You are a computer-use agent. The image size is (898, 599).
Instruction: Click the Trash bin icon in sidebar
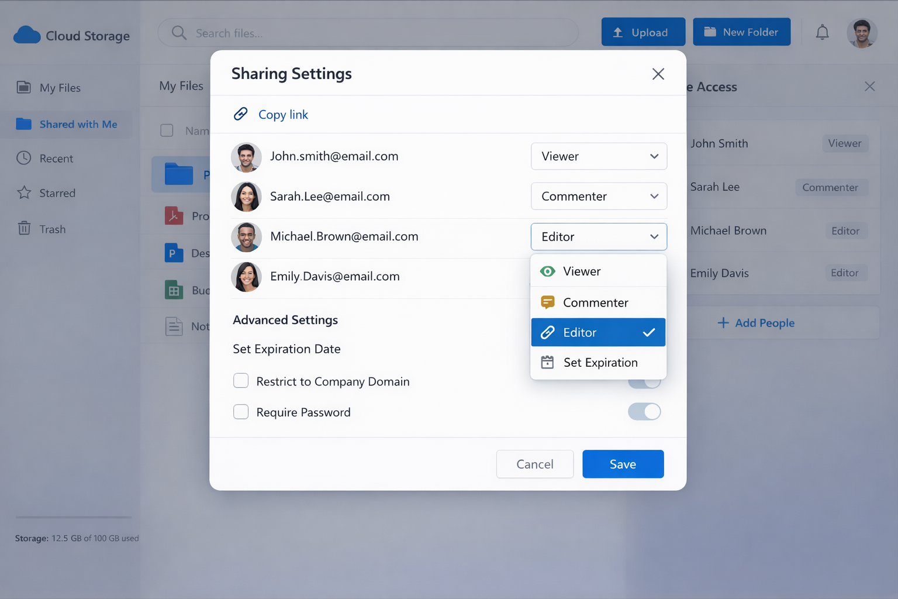[x=24, y=229]
